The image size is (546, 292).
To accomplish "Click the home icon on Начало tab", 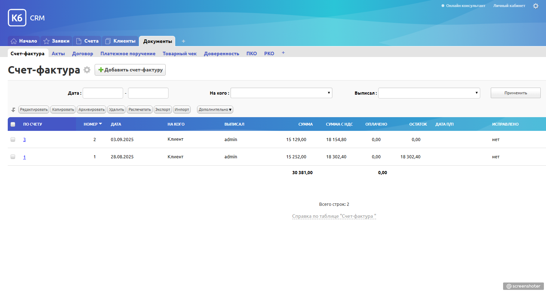I will [x=14, y=41].
